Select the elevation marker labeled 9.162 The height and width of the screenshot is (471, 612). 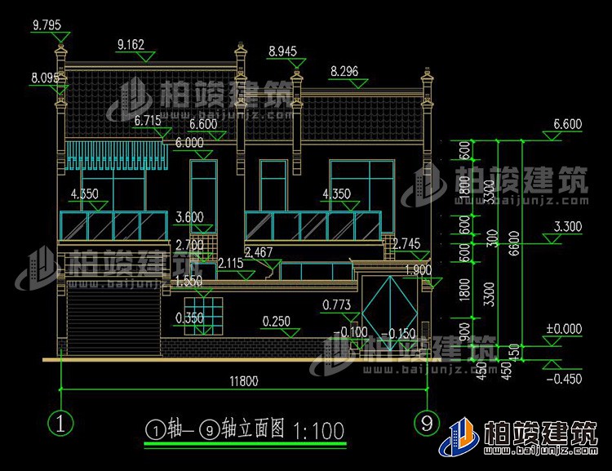pyautogui.click(x=131, y=45)
